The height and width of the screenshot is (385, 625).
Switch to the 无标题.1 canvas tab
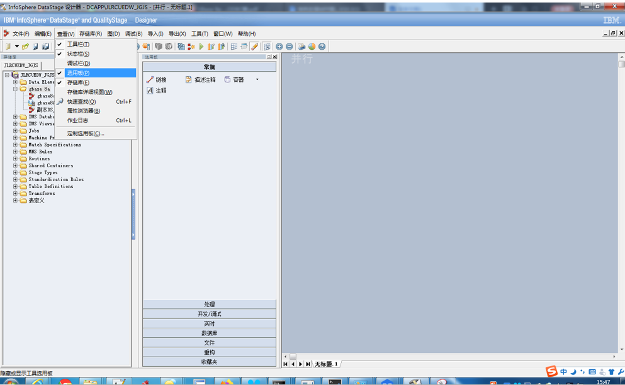pyautogui.click(x=326, y=364)
